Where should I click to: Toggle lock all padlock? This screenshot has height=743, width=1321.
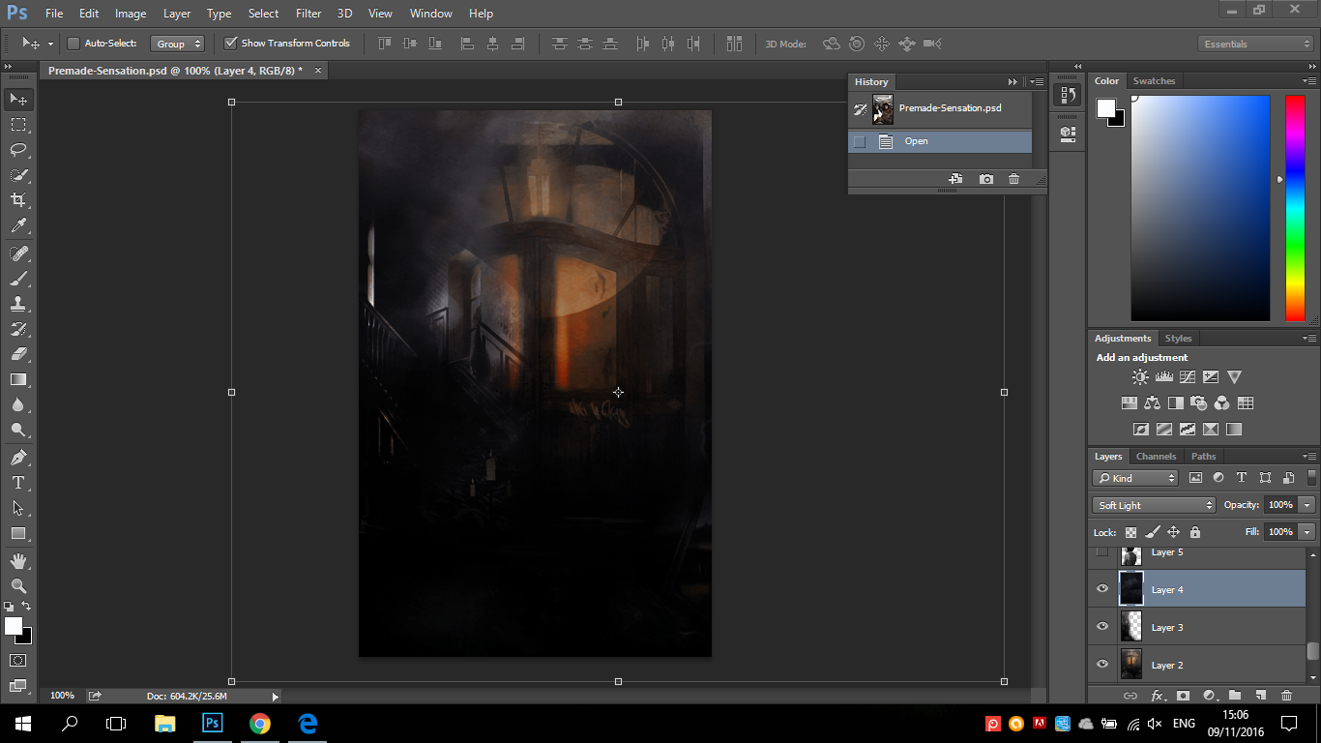coord(1195,532)
